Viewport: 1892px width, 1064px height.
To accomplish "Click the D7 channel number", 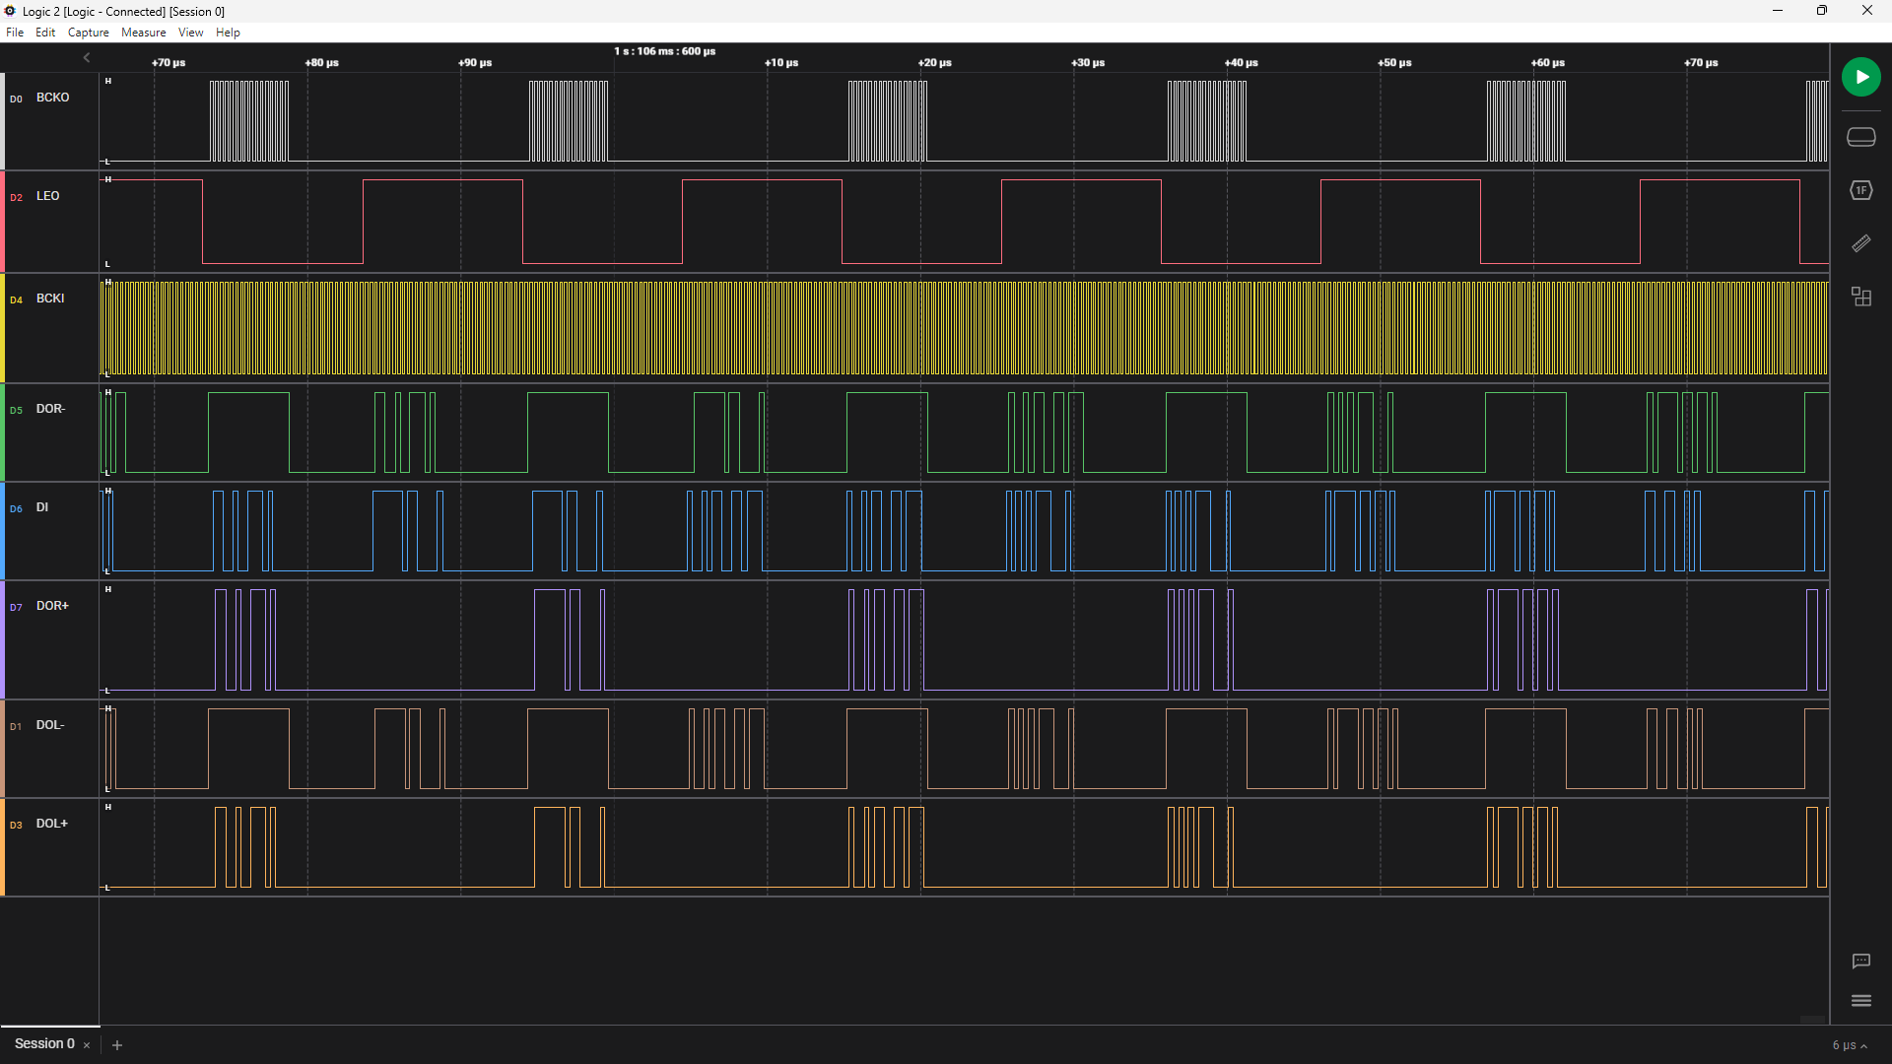I will [x=16, y=607].
